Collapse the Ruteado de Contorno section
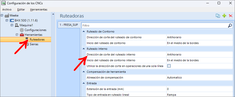 click(84, 31)
